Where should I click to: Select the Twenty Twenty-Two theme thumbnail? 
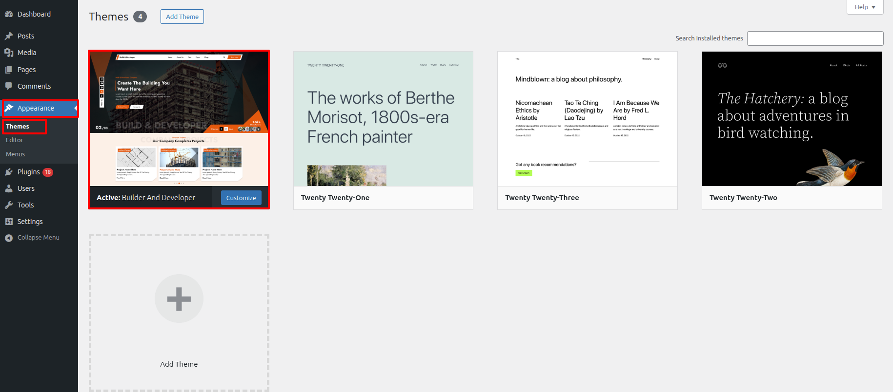pyautogui.click(x=792, y=119)
